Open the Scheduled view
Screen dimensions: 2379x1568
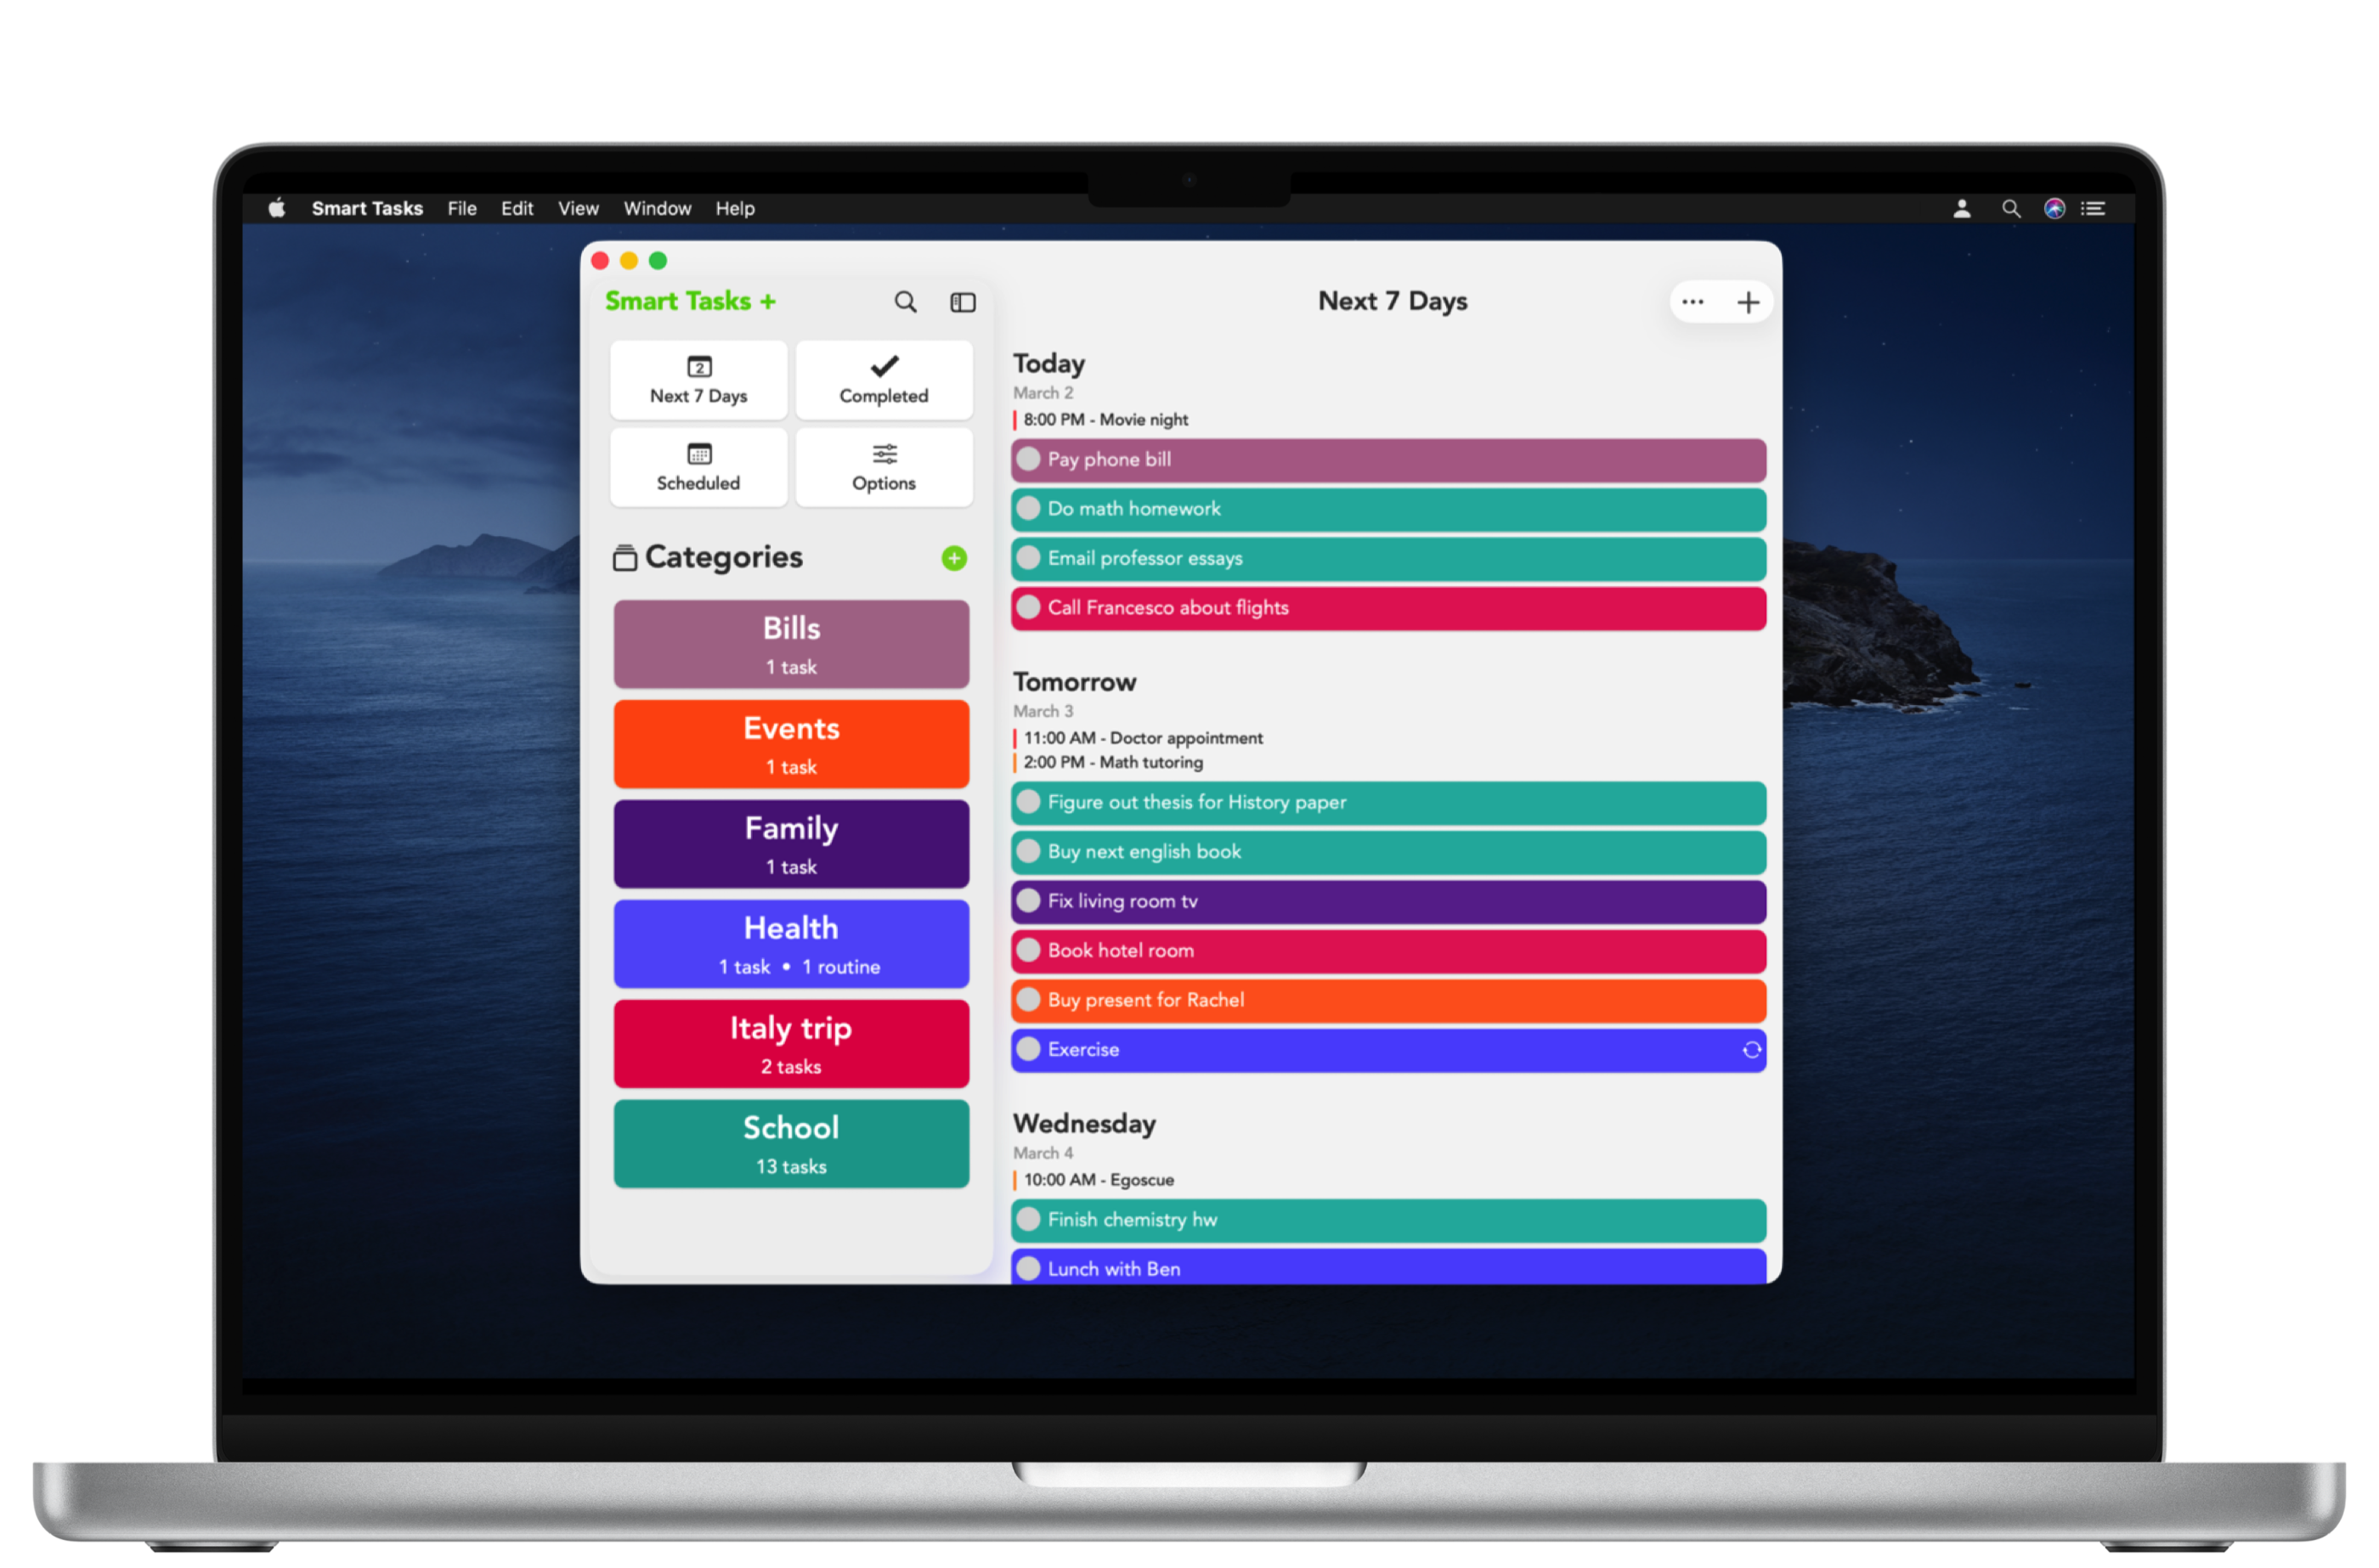(x=698, y=467)
